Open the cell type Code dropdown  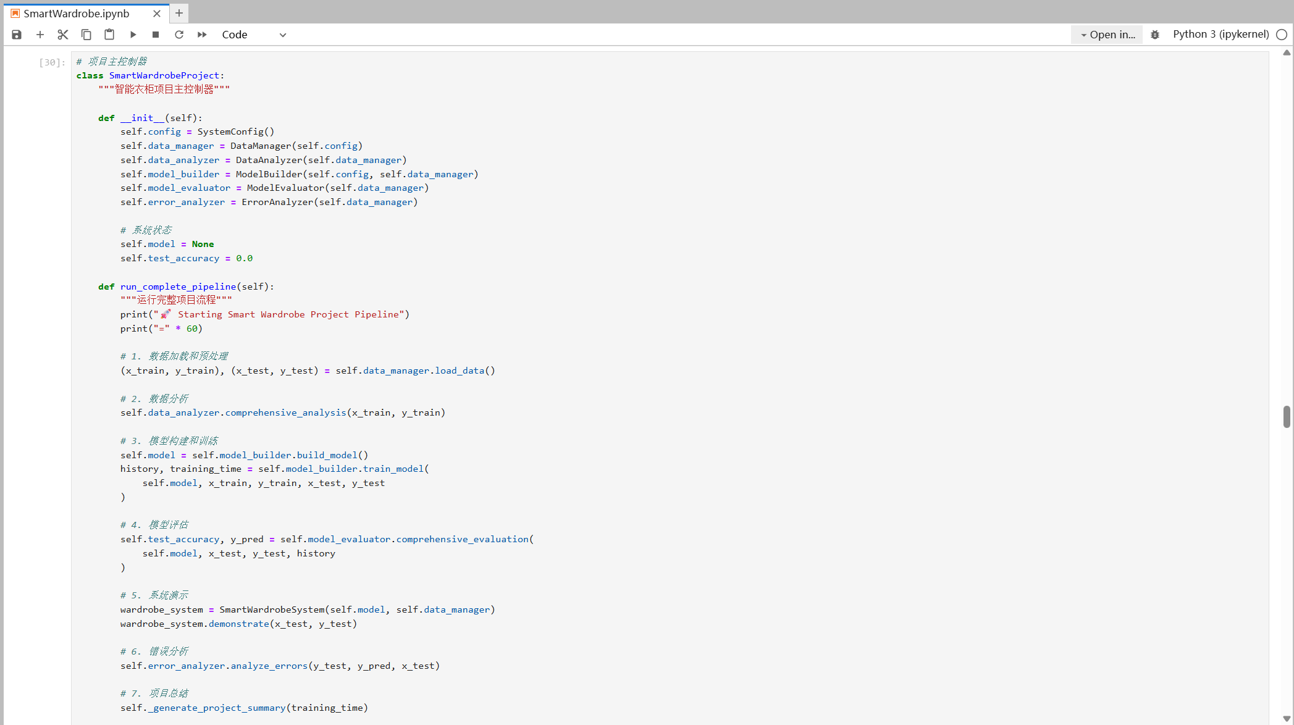[x=254, y=35]
